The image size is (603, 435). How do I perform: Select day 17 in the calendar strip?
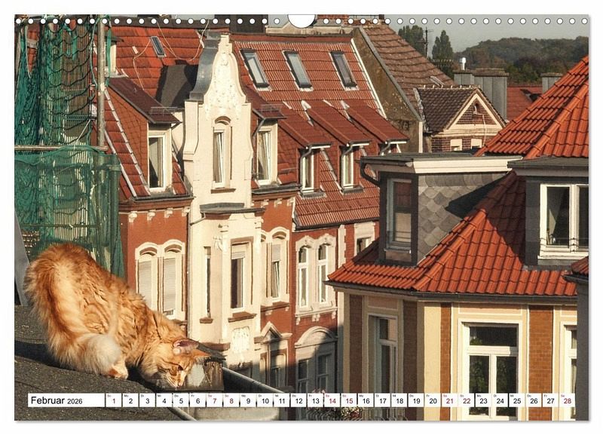point(382,400)
